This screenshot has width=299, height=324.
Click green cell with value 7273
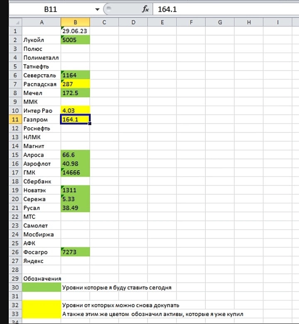point(75,252)
